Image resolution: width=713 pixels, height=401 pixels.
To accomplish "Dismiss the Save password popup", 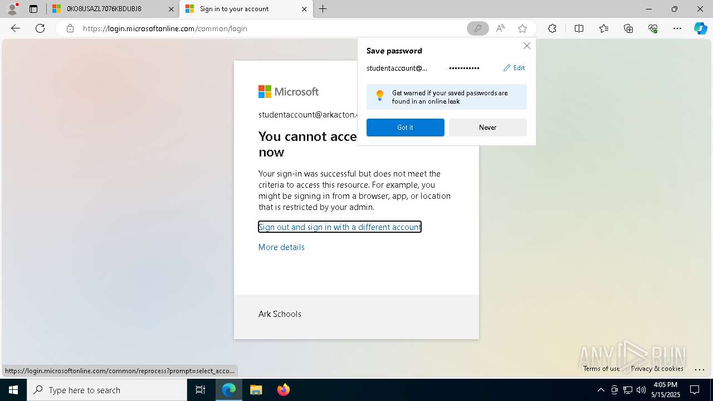I will pos(526,46).
